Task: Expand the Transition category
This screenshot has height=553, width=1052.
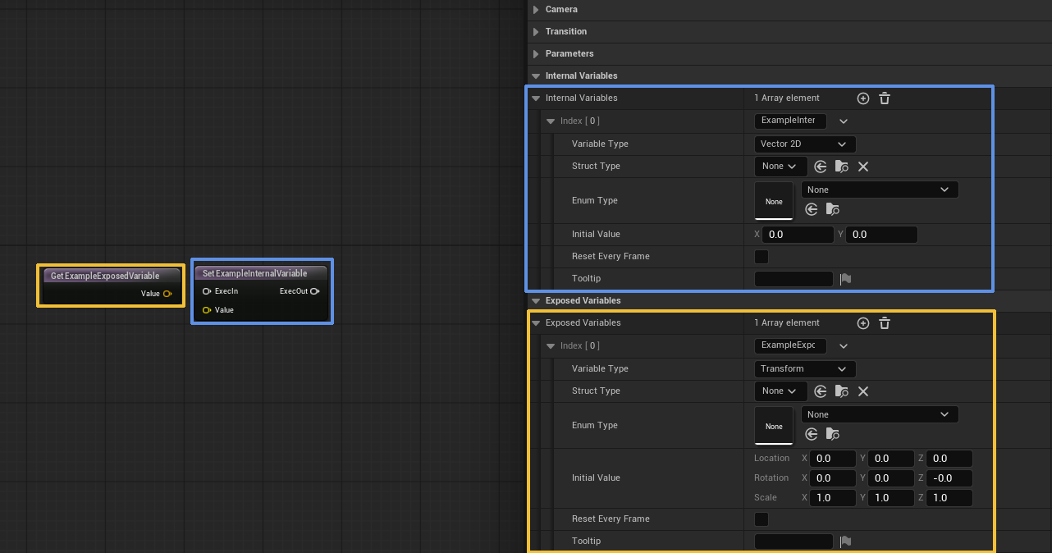Action: click(x=537, y=32)
